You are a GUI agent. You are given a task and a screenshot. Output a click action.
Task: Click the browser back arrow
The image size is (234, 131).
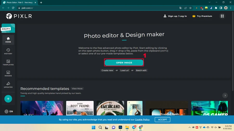coord(3,8)
